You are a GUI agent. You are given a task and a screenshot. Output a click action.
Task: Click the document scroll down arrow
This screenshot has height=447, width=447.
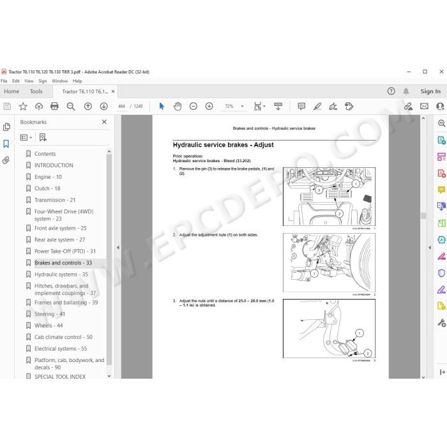tap(423, 377)
